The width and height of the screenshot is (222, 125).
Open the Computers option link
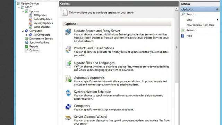click(x=82, y=106)
